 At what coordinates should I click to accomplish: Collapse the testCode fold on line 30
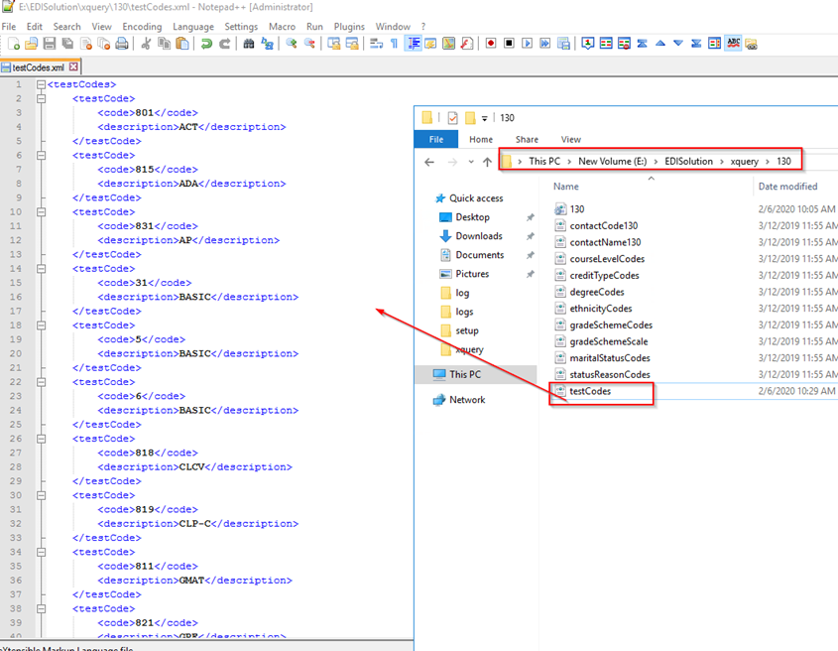41,495
